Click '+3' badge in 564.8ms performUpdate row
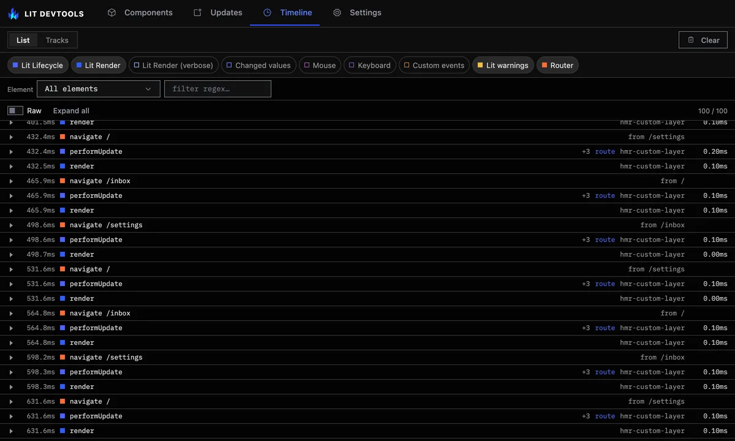Screen dimensions: 735x441 pyautogui.click(x=586, y=328)
